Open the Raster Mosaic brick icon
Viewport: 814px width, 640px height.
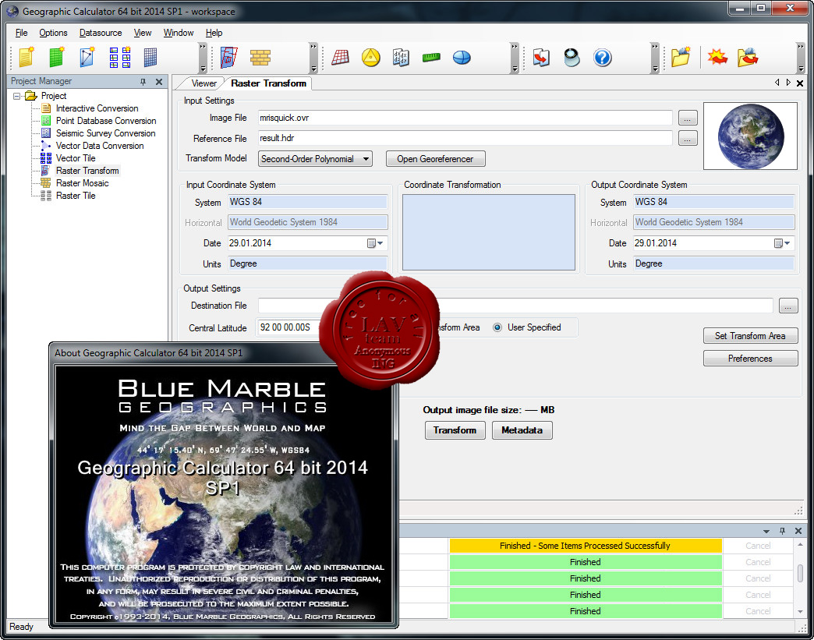coord(260,57)
